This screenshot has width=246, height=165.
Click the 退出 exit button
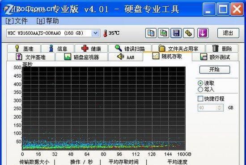[x=228, y=33]
